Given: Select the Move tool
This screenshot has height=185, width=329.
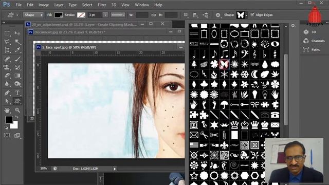Looking at the screenshot, I should point(17,33).
